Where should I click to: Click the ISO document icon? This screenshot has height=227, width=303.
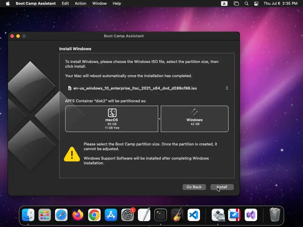[x=70, y=88]
